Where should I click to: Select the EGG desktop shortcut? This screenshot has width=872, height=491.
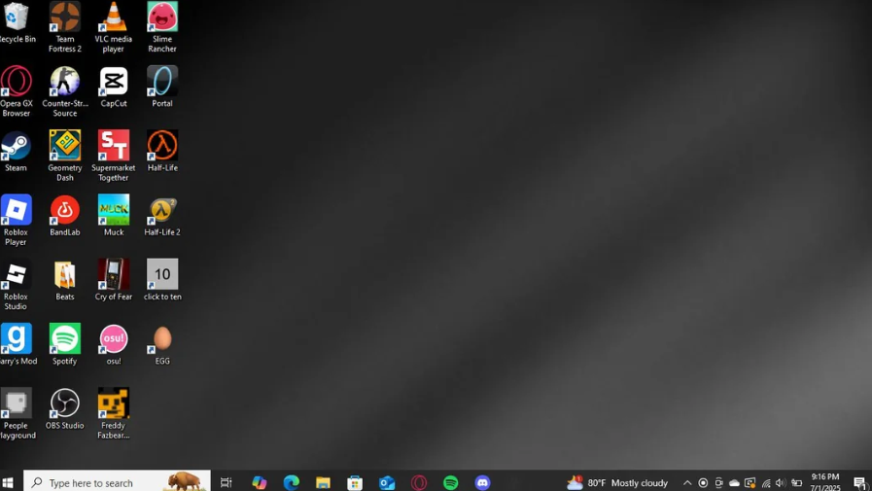tap(162, 345)
